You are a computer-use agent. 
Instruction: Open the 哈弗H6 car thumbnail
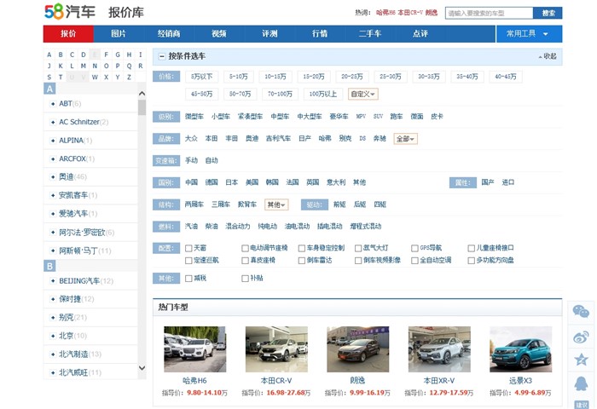point(194,349)
